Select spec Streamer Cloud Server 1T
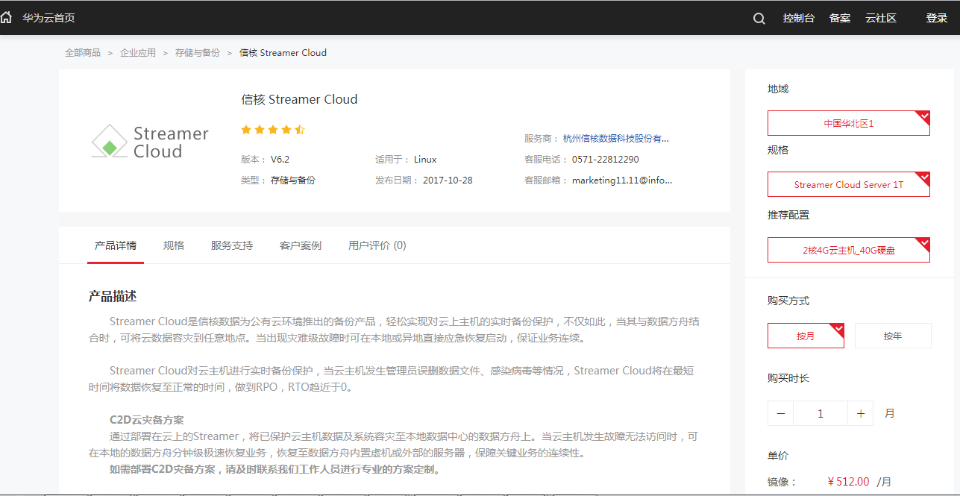 click(849, 184)
